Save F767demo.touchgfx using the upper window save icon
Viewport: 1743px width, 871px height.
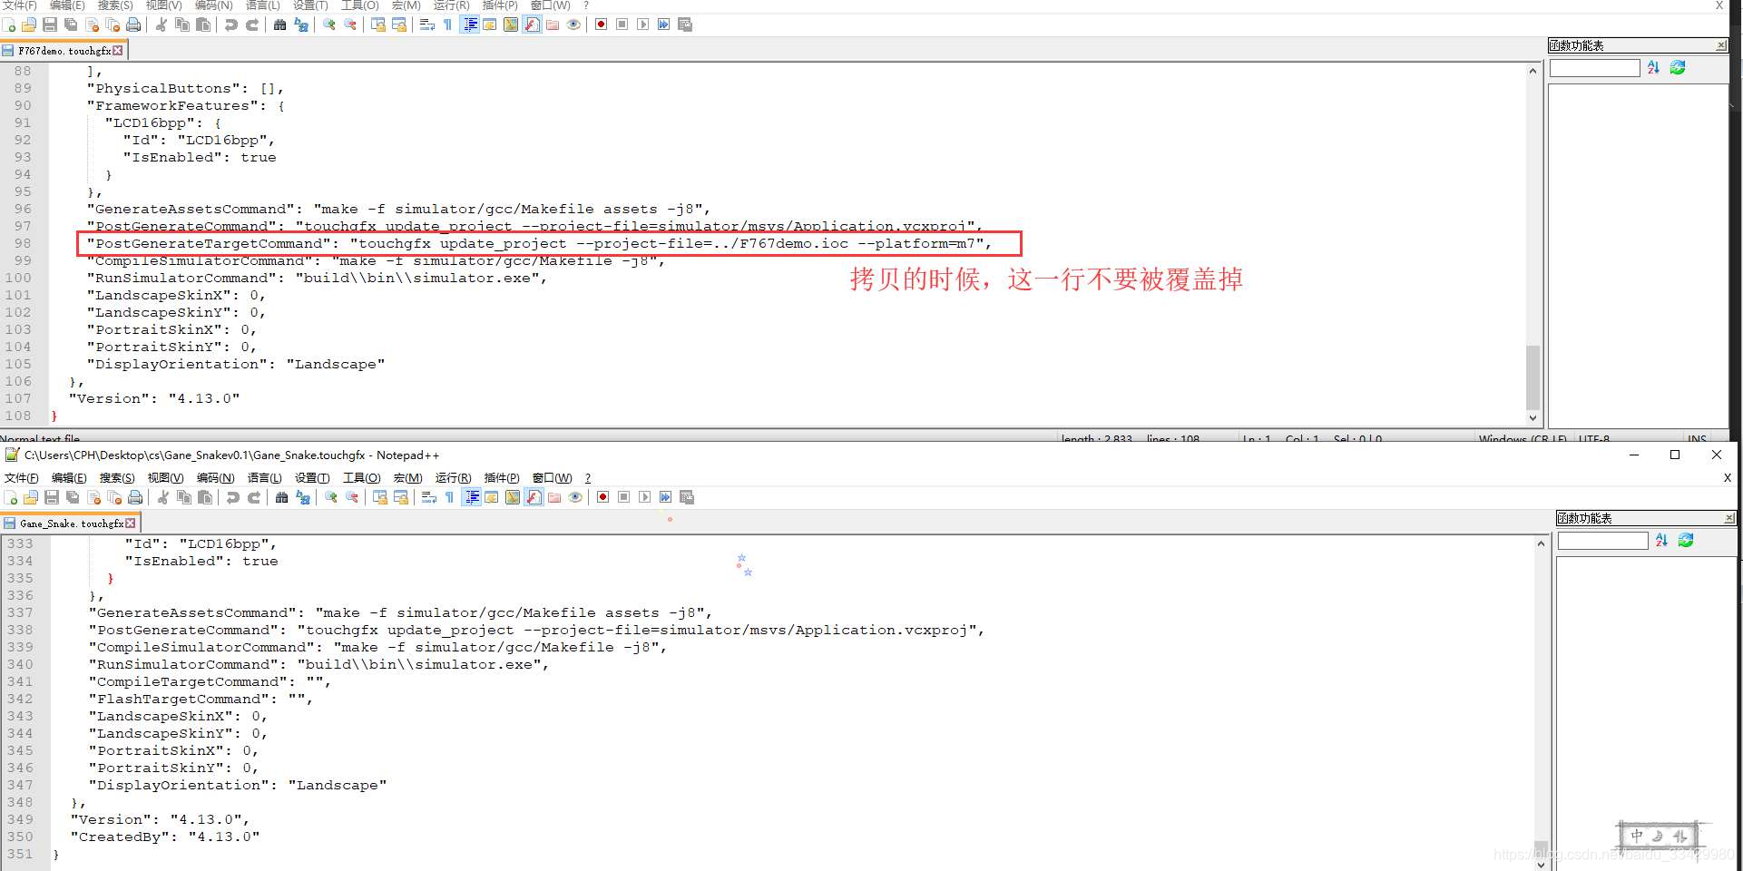pyautogui.click(x=50, y=24)
